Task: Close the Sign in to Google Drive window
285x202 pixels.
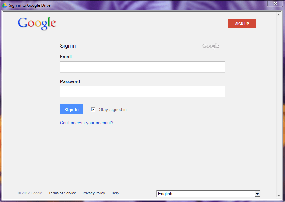Action: click(x=275, y=4)
